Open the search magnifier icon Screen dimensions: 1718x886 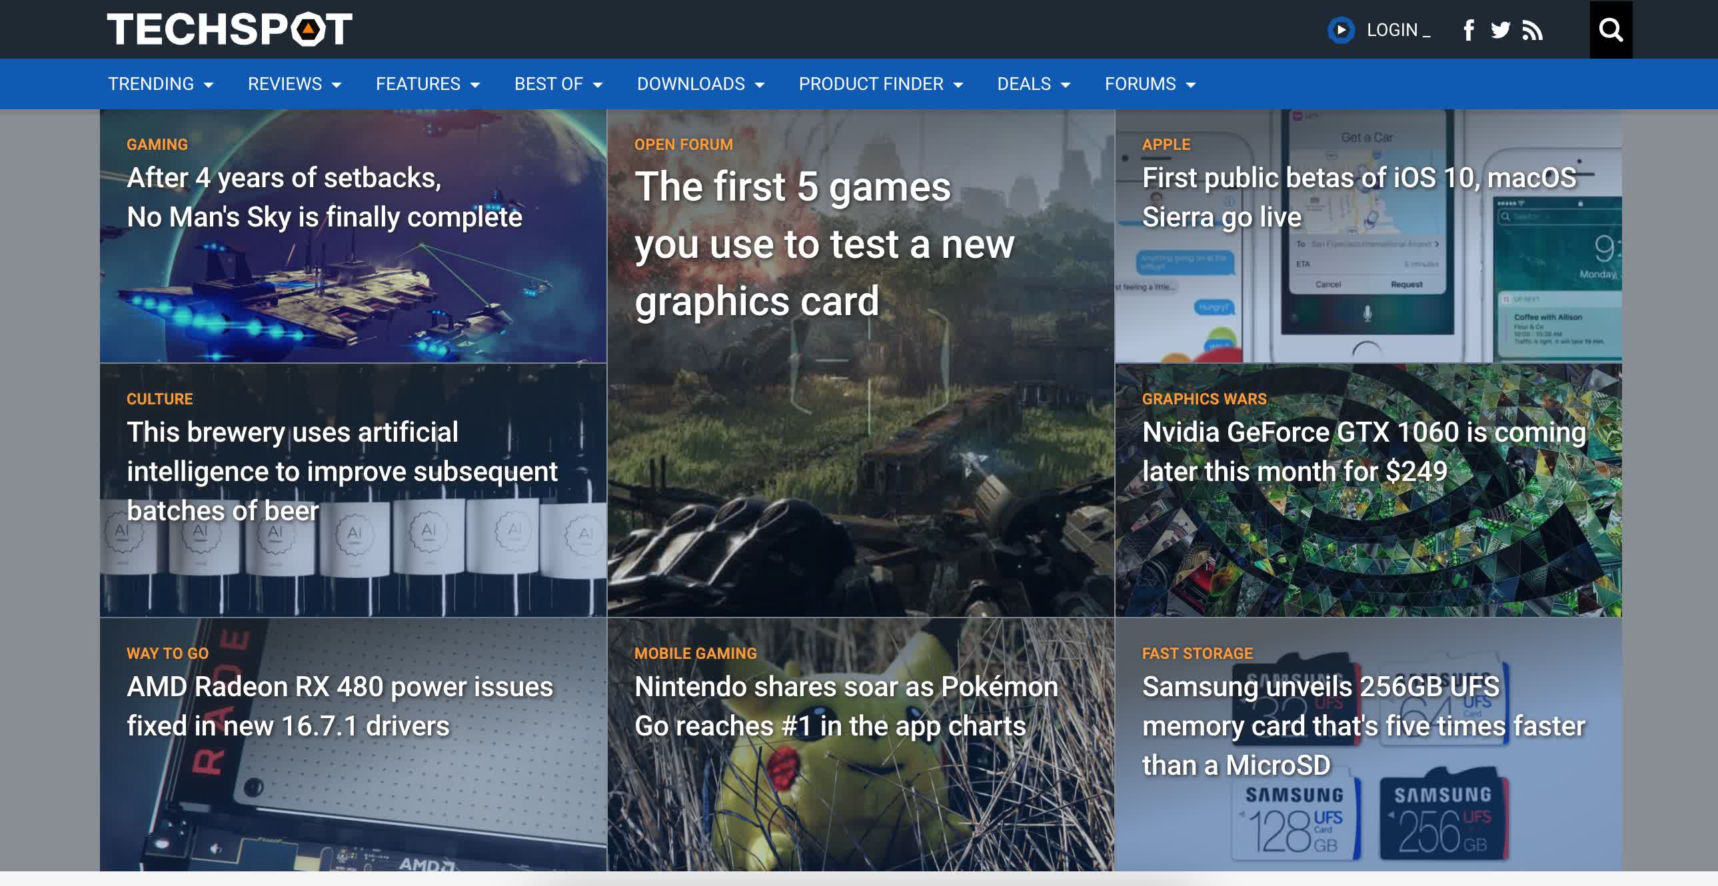(1611, 29)
